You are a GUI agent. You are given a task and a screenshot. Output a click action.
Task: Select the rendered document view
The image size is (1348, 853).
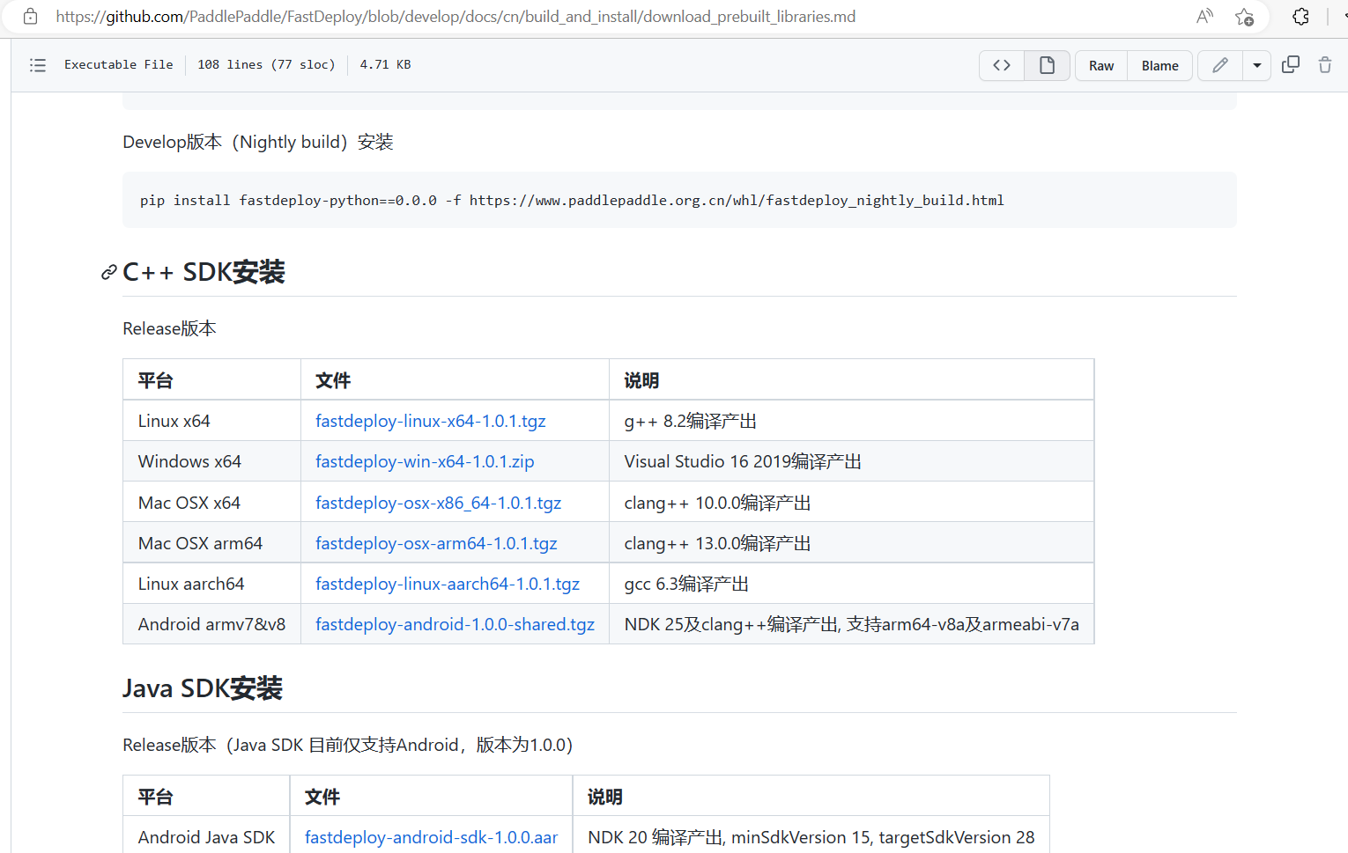[1047, 65]
